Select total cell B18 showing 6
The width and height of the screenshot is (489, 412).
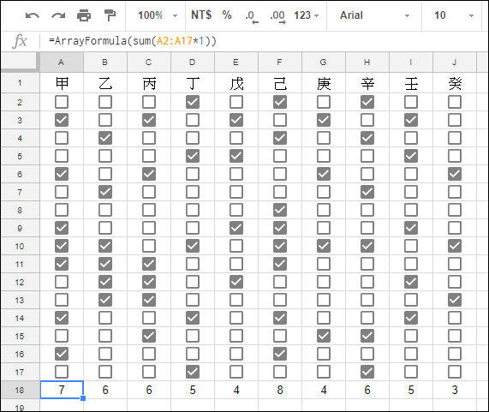tap(105, 390)
